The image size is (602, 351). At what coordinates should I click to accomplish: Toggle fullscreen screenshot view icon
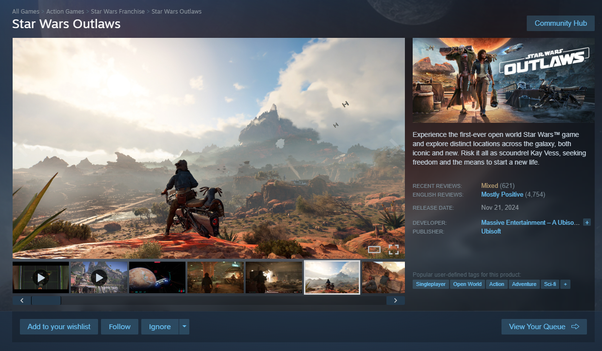coord(394,250)
